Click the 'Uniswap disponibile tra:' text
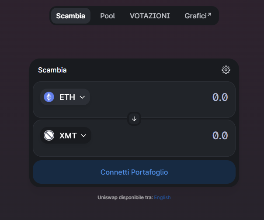 point(125,197)
